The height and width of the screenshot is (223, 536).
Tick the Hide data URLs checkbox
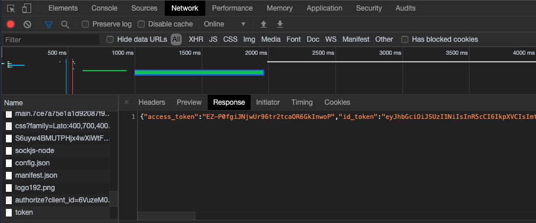(x=109, y=39)
